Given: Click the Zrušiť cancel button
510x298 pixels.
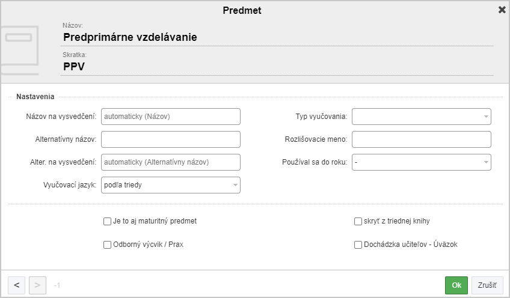Looking at the screenshot, I should 487,285.
